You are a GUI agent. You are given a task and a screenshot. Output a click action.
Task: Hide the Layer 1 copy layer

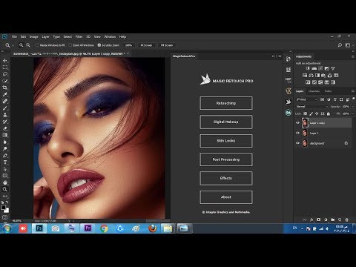pyautogui.click(x=297, y=122)
